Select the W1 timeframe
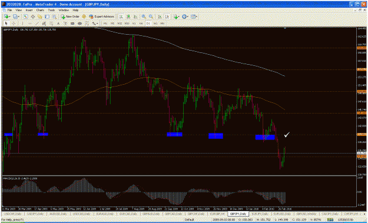 (x=155, y=23)
